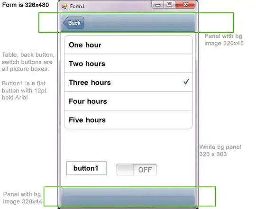256x209 pixels.
Task: Click the bottom blue gradient panel
Action: 128,196
